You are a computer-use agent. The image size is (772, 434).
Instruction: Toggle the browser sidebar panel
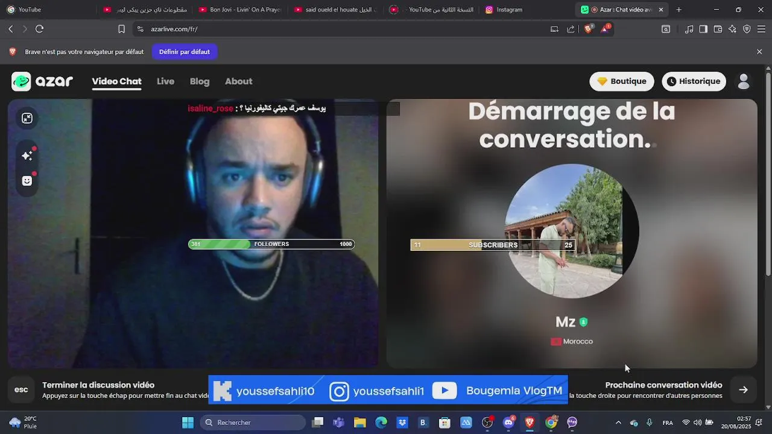point(703,29)
